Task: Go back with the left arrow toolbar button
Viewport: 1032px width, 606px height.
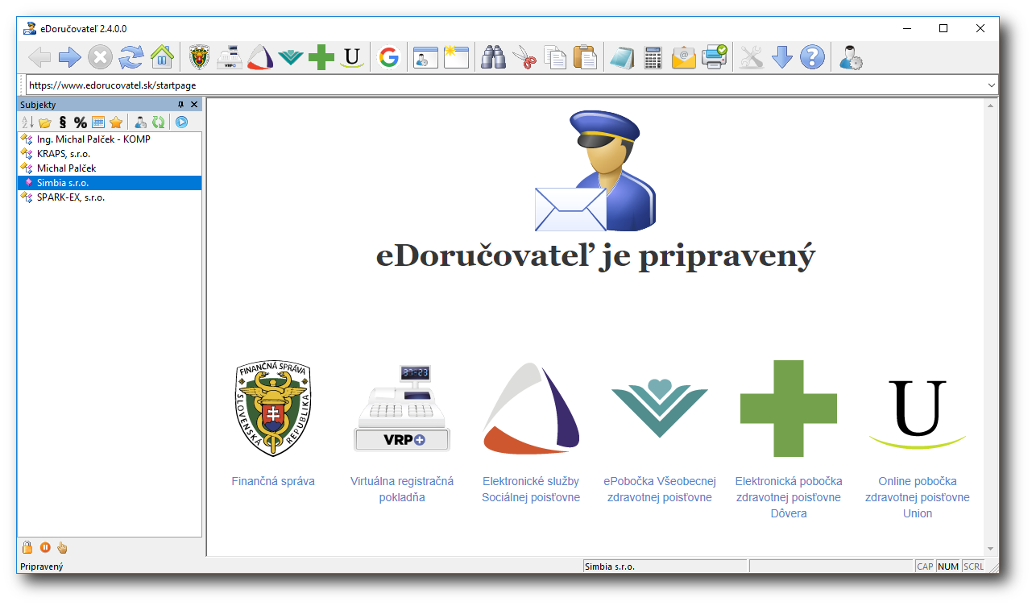Action: [x=39, y=57]
